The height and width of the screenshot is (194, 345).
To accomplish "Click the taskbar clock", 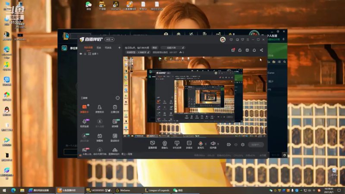I will coord(329,190).
